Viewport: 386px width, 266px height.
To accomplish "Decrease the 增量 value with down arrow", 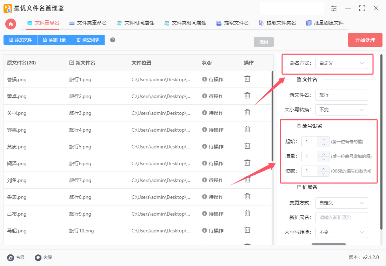I will [324, 159].
